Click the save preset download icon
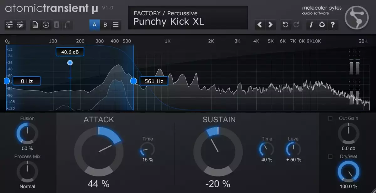This screenshot has width=376, height=193. click(46, 25)
